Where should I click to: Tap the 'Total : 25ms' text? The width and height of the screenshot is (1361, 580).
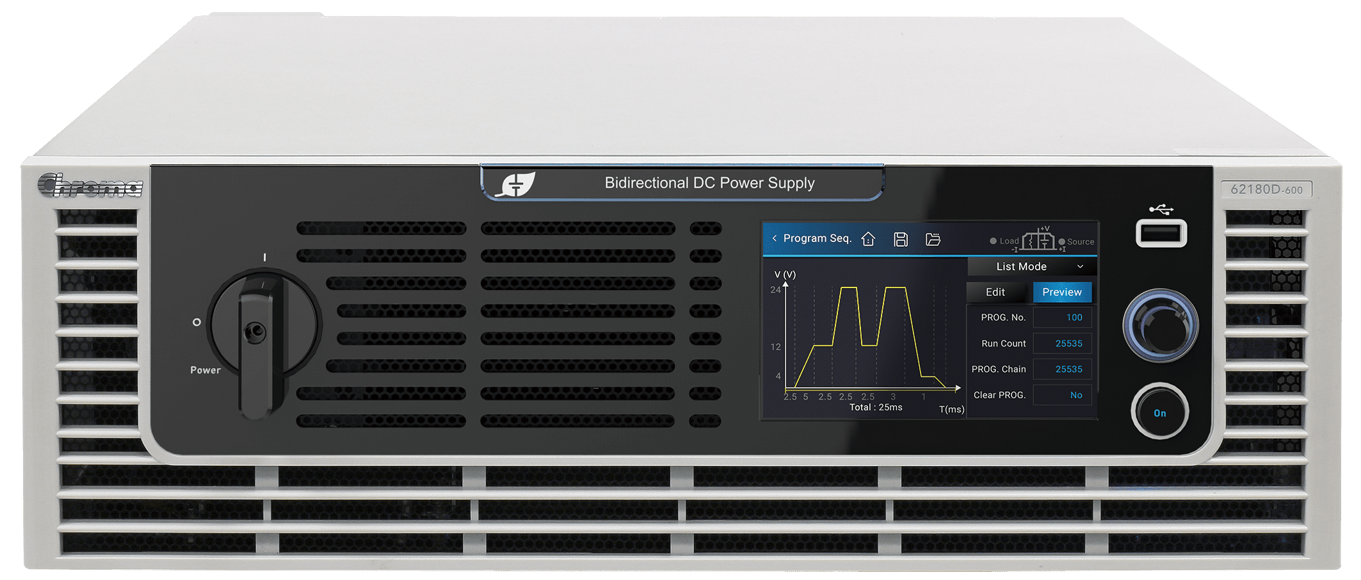pos(876,407)
